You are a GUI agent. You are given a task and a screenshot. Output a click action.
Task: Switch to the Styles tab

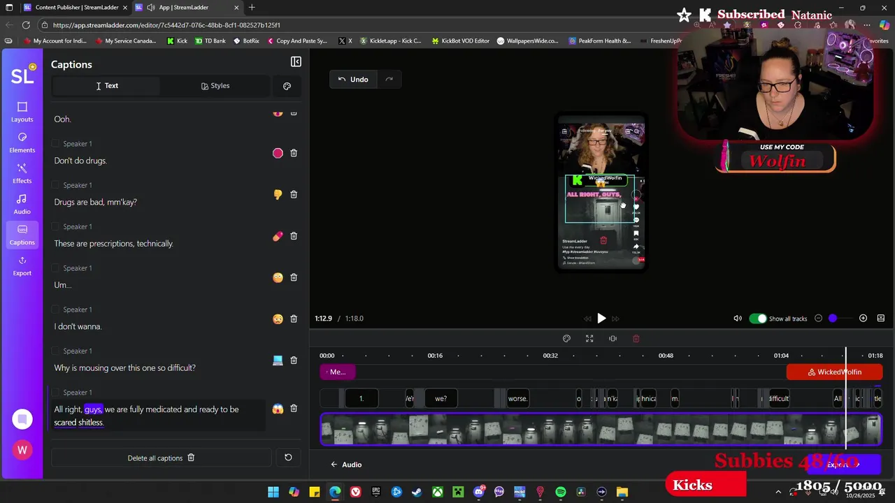coord(215,86)
